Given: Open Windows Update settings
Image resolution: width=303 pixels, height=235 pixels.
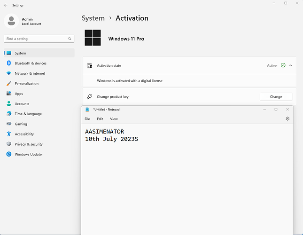Looking at the screenshot, I should click(x=39, y=154).
